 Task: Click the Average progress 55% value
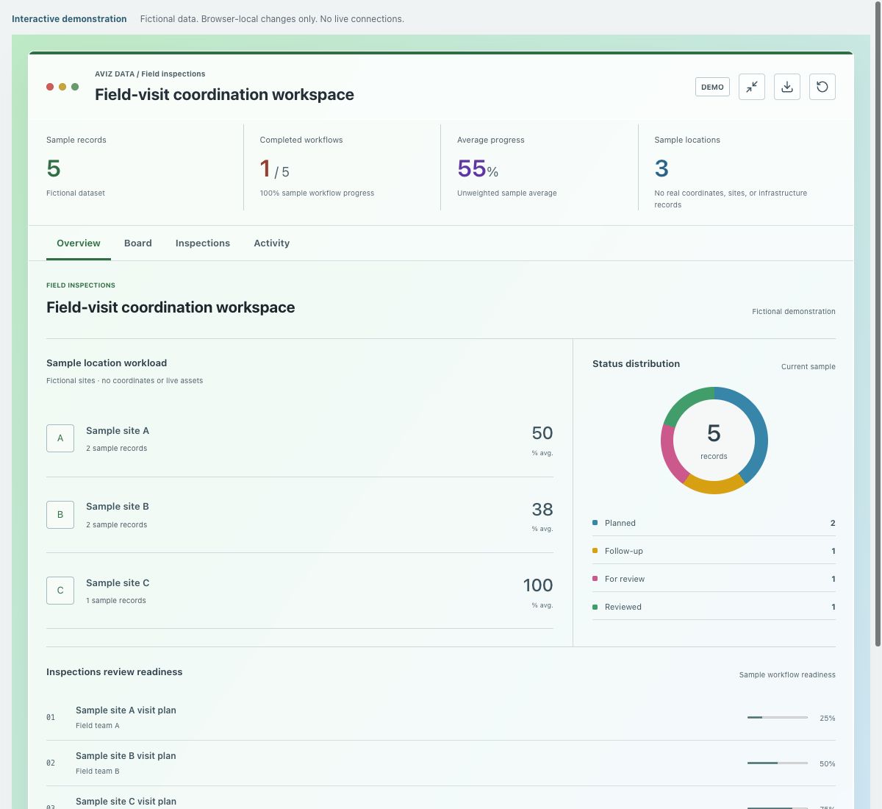point(478,168)
